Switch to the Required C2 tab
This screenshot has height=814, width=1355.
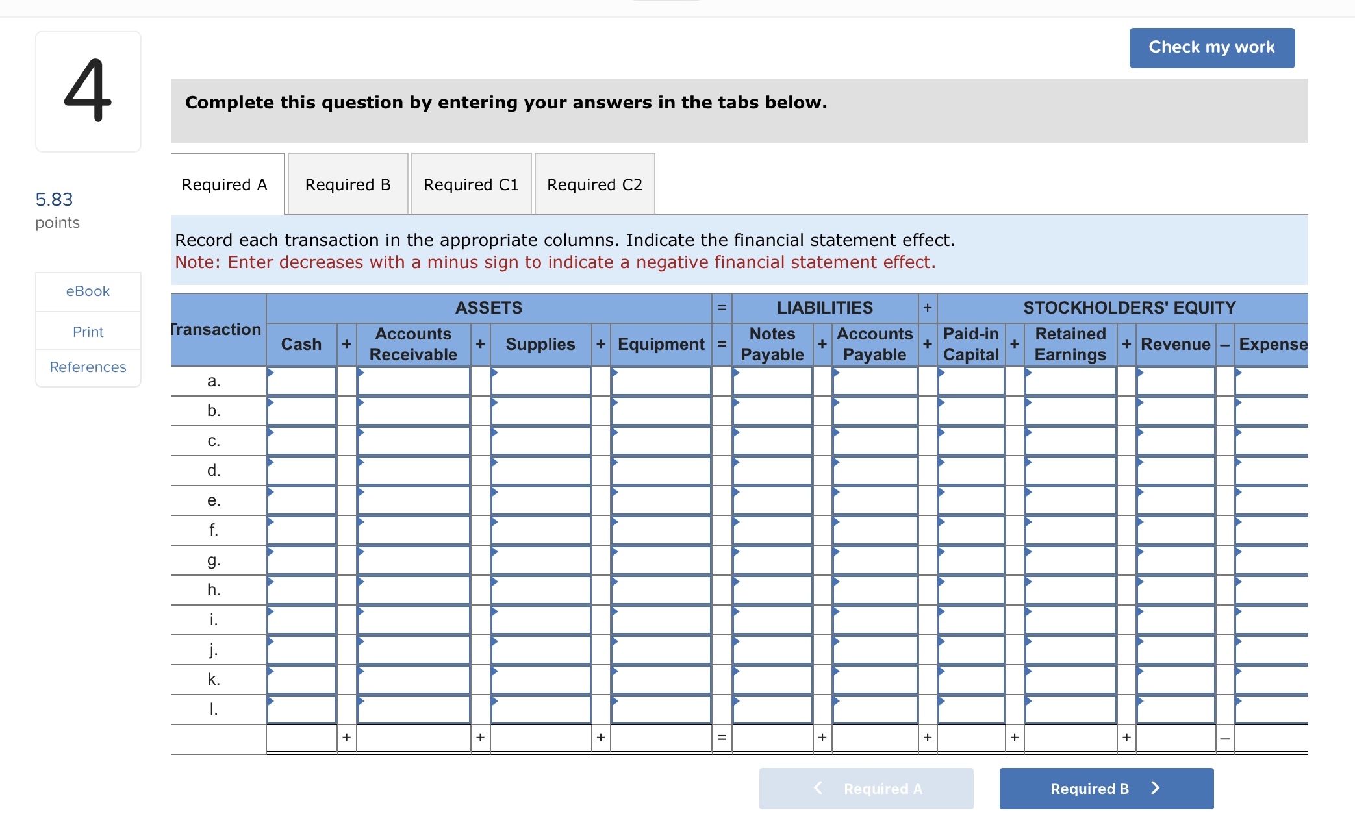click(594, 184)
